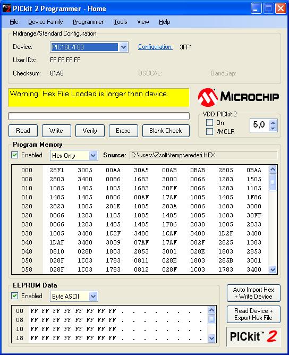Click the Write button
Image resolution: width=289 pixels, height=355 pixels.
point(56,131)
